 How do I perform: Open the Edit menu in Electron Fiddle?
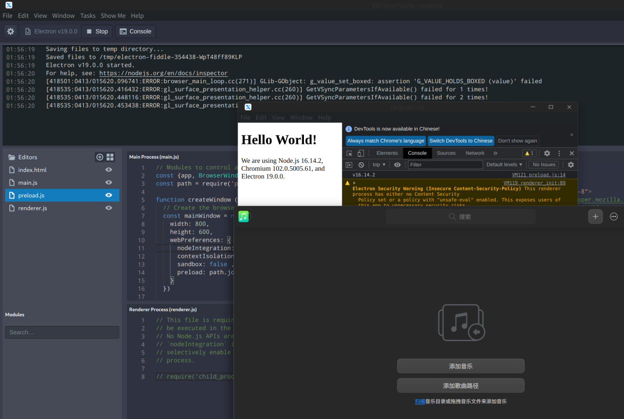tap(23, 16)
